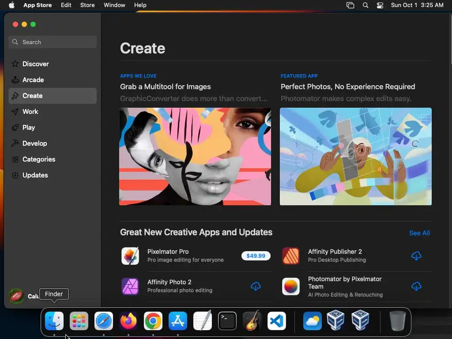Launch GarageBand from the Dock
452x339 pixels.
252,321
